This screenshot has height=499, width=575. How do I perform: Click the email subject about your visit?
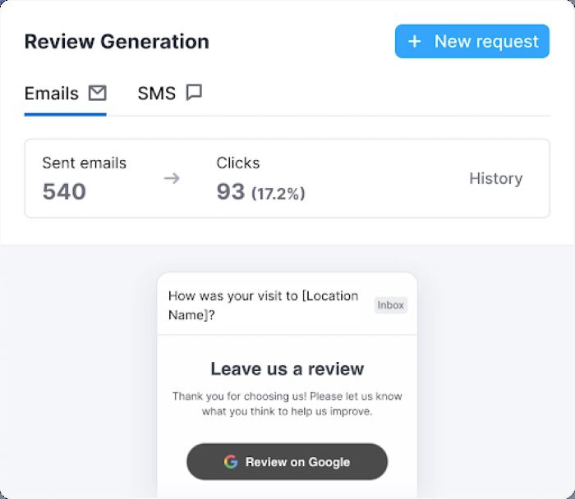point(263,305)
